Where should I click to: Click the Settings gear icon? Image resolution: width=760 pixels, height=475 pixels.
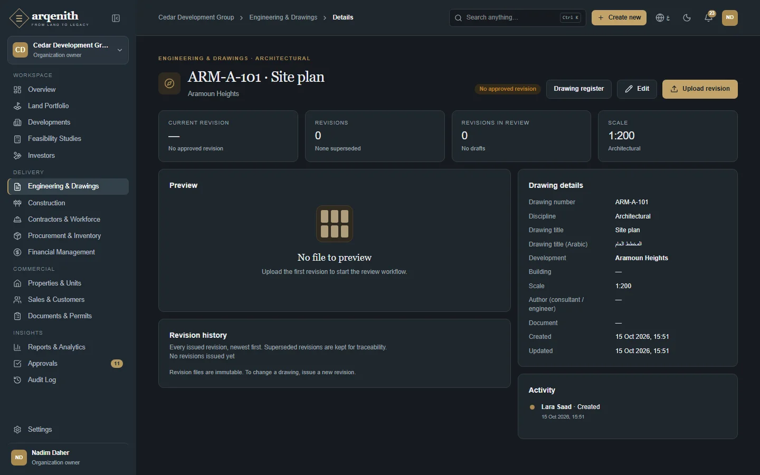(17, 430)
